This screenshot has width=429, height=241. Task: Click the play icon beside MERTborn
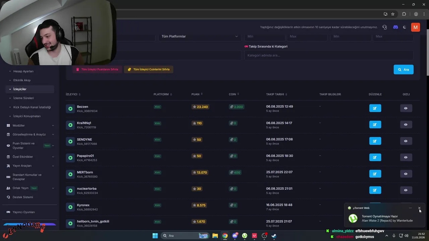[70, 174]
